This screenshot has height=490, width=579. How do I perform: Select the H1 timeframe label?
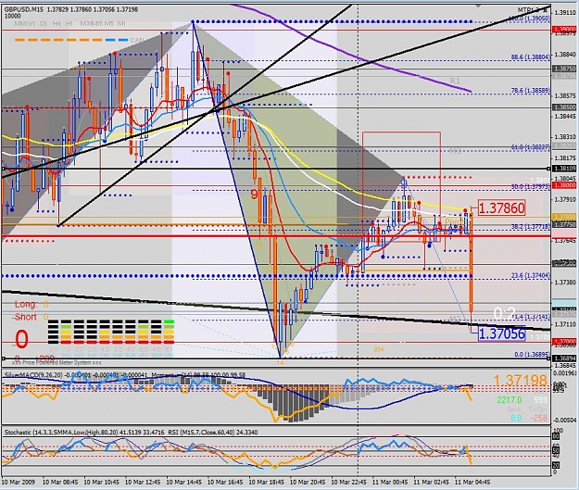tap(69, 23)
